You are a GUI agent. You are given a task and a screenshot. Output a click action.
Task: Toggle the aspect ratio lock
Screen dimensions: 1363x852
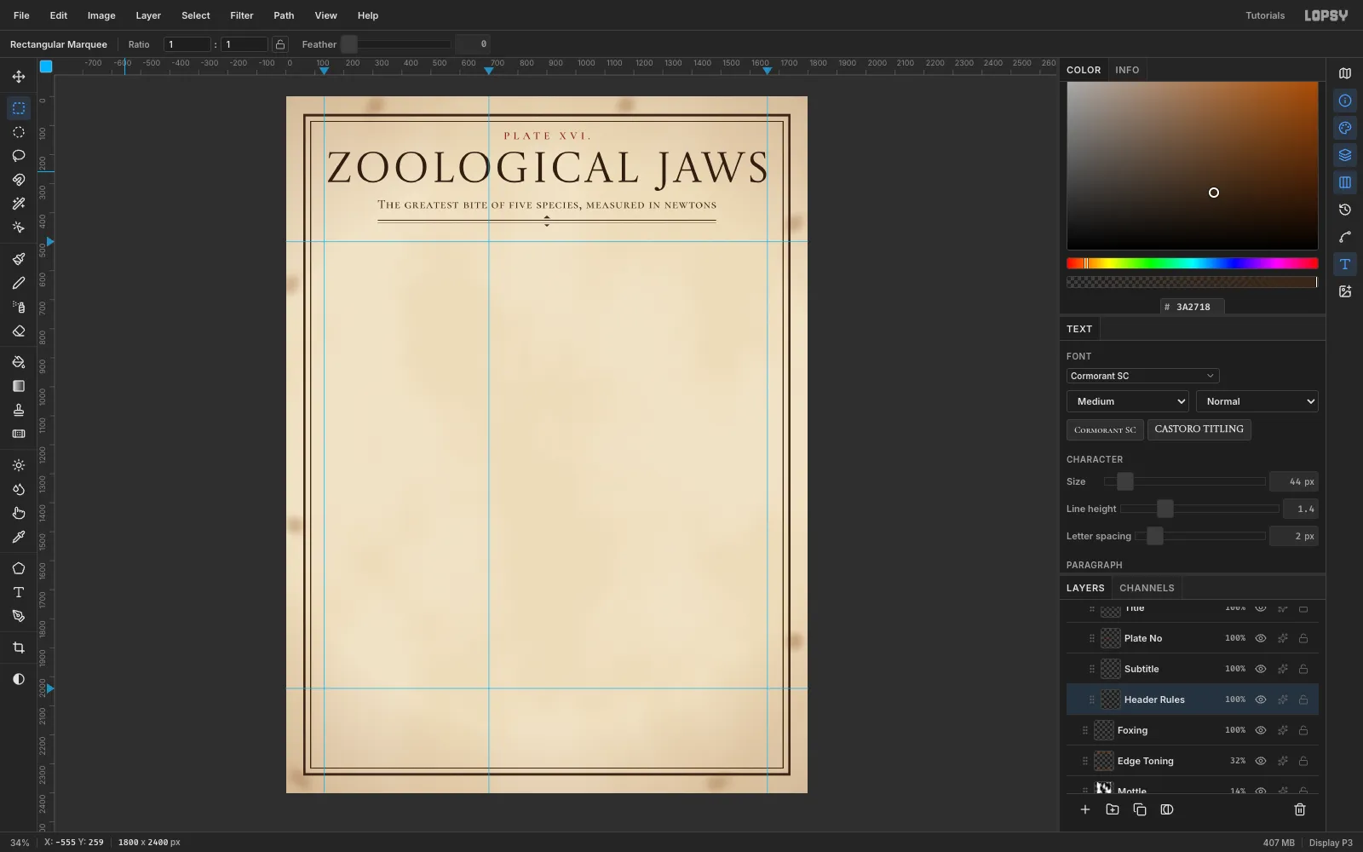280,44
